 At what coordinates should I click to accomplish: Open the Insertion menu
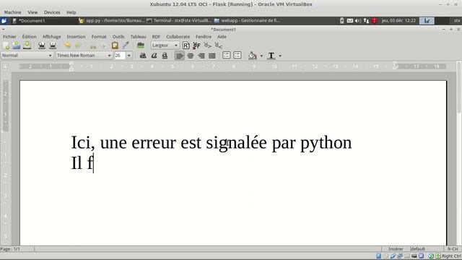(76, 37)
